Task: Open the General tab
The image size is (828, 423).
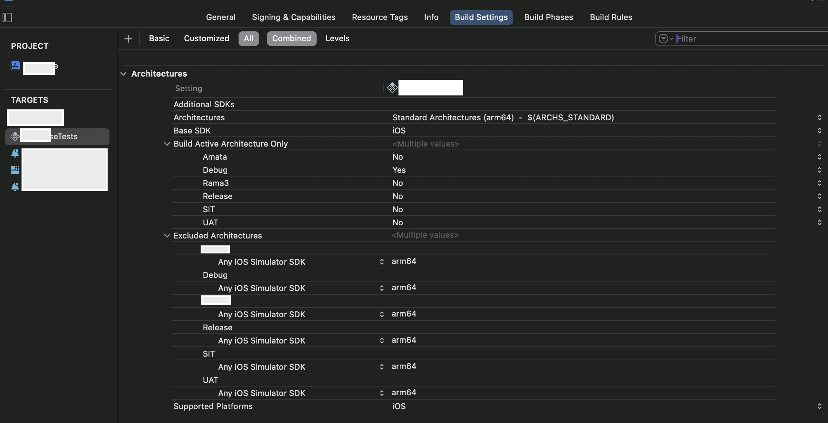Action: pos(221,17)
